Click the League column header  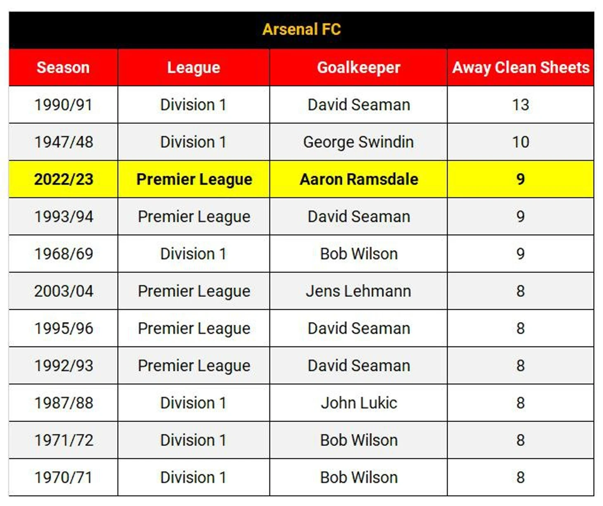coord(193,68)
